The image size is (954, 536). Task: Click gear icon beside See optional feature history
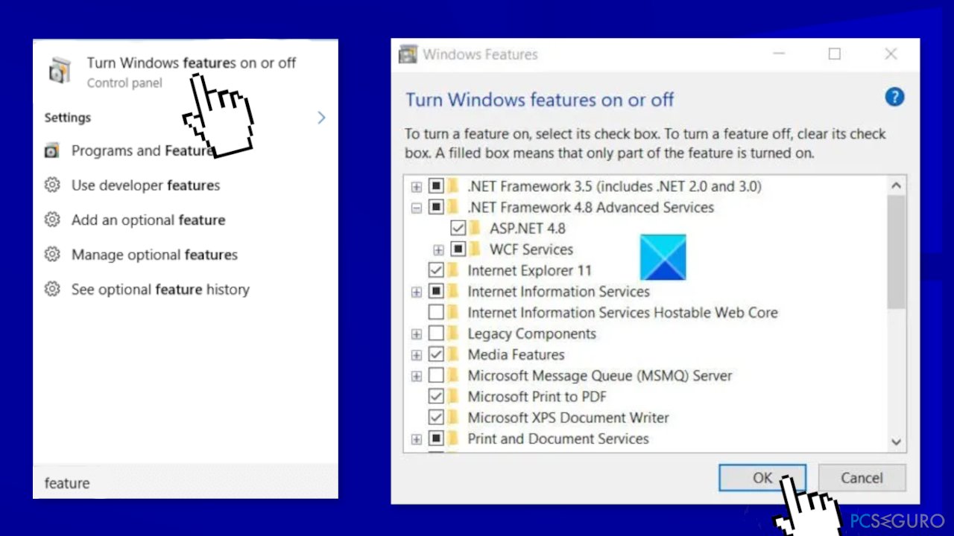(52, 289)
